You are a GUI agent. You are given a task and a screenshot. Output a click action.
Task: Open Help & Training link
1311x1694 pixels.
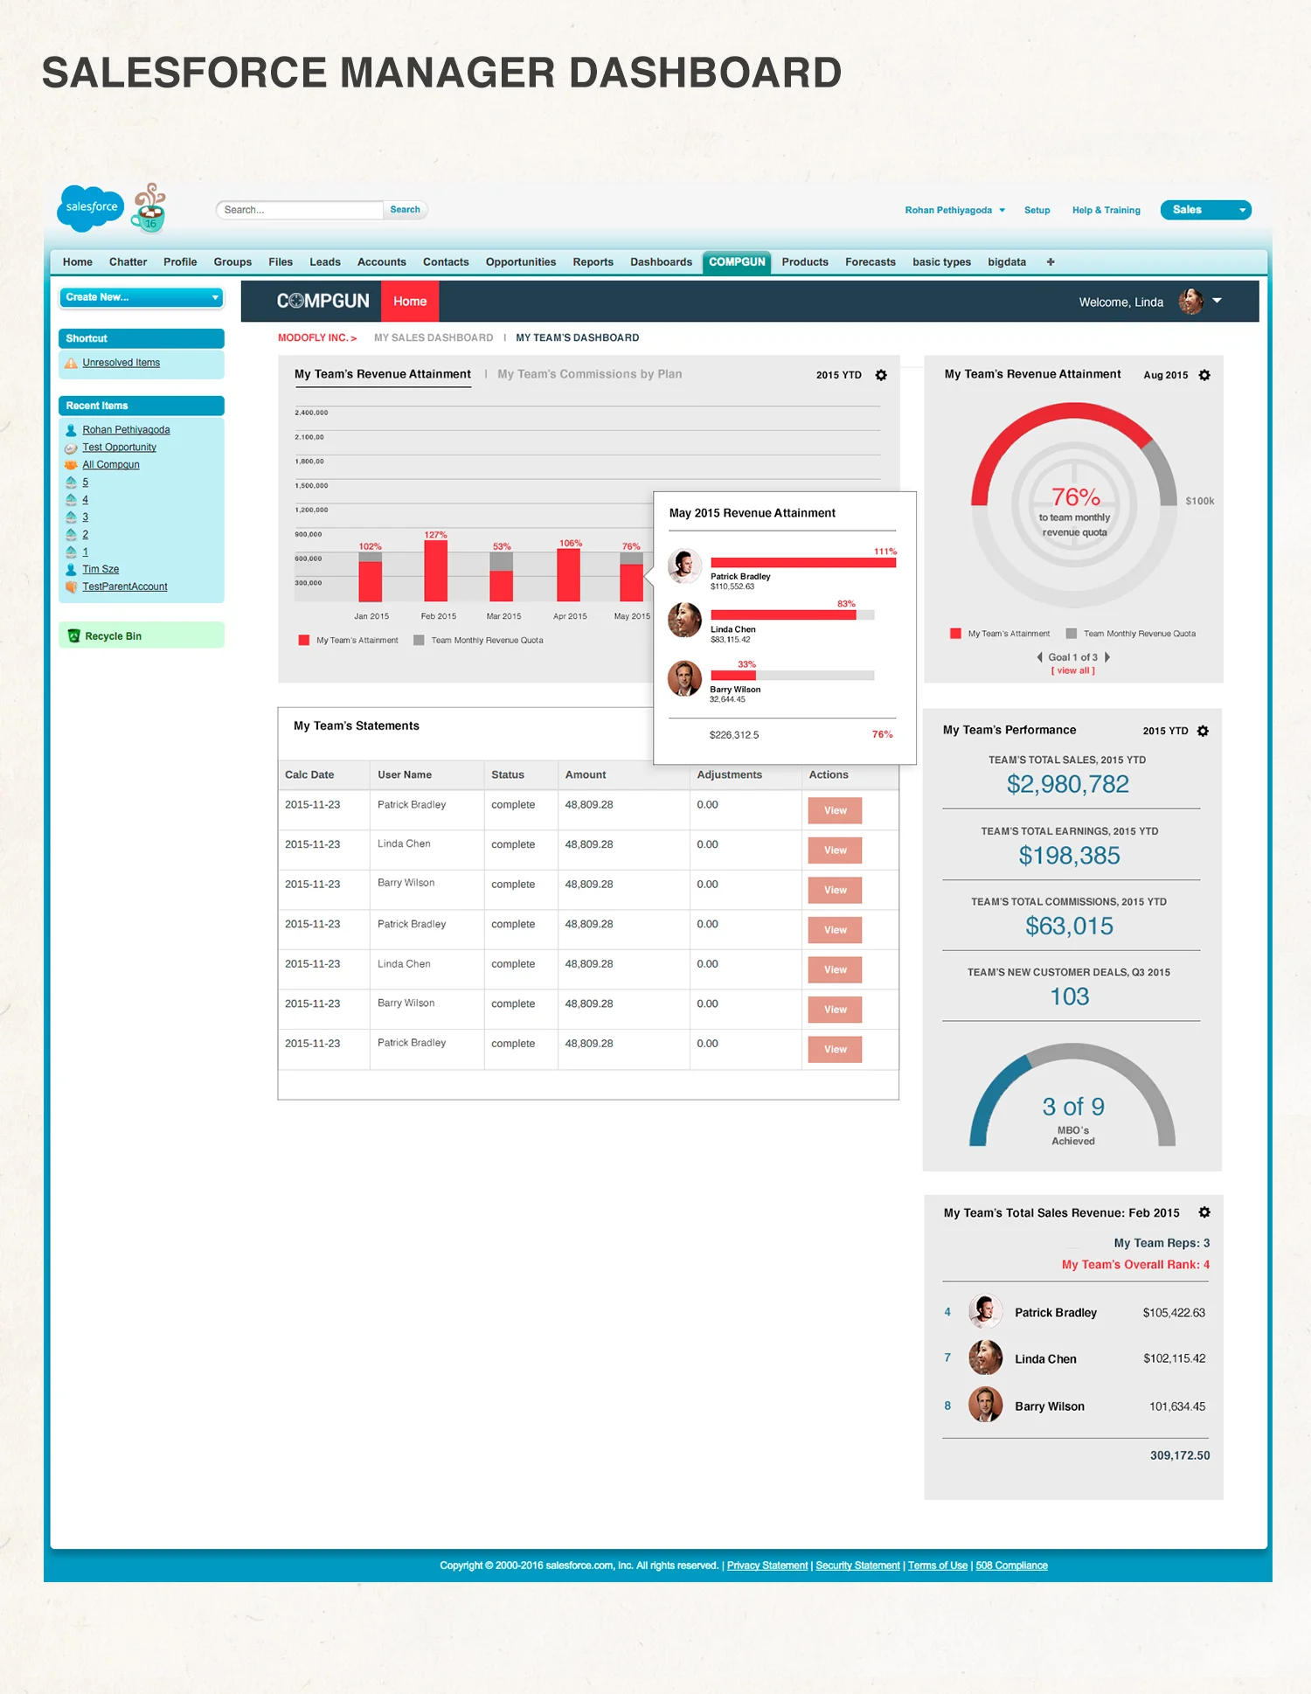click(1106, 210)
